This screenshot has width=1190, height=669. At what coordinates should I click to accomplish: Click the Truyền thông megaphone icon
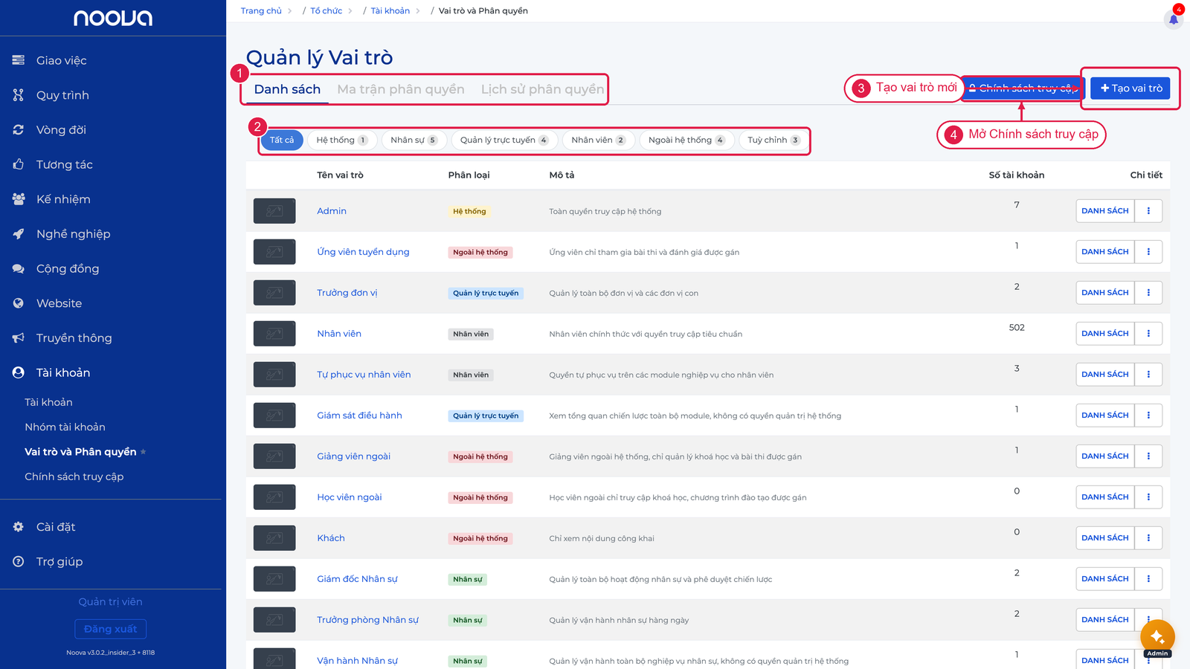click(19, 337)
